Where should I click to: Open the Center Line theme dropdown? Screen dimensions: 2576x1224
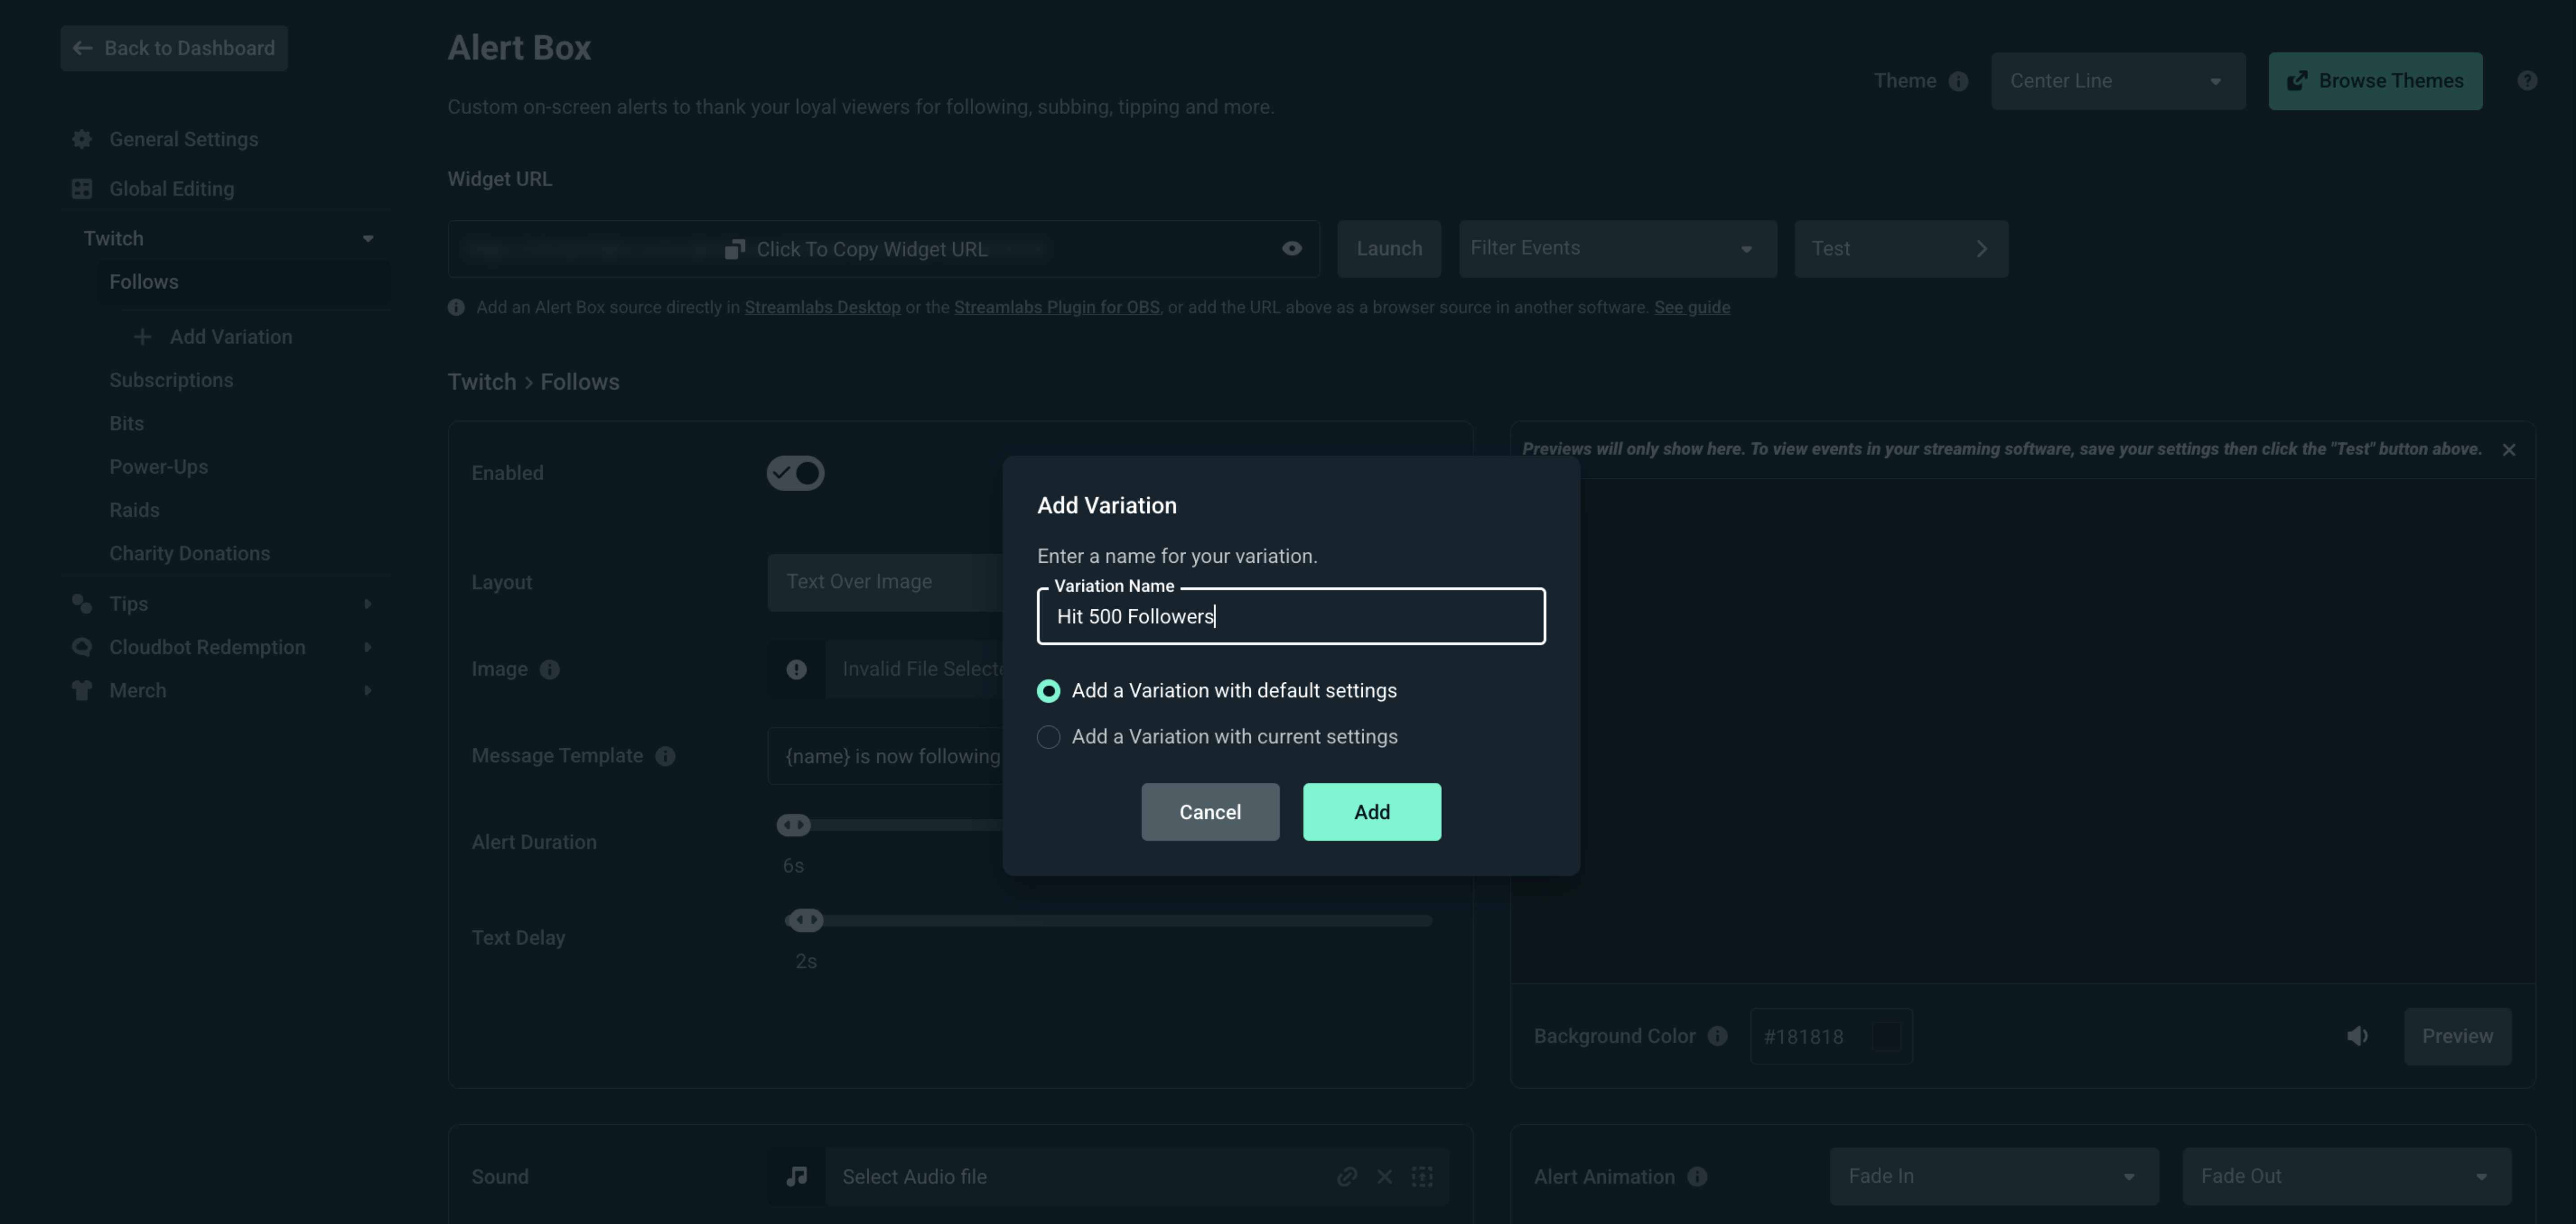click(x=2118, y=81)
